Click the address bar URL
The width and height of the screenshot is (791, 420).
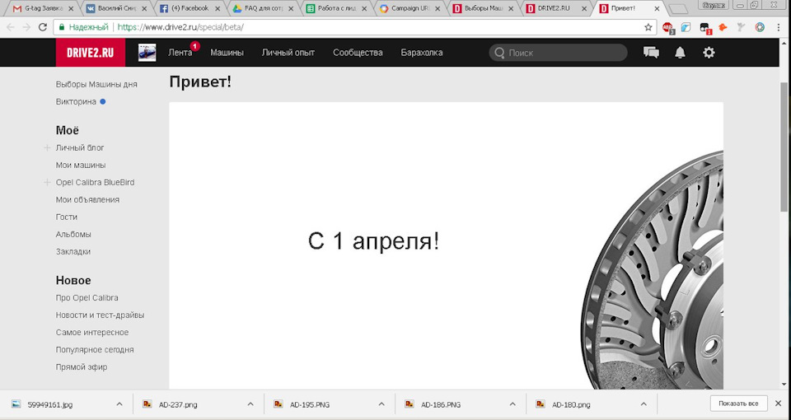(x=180, y=27)
